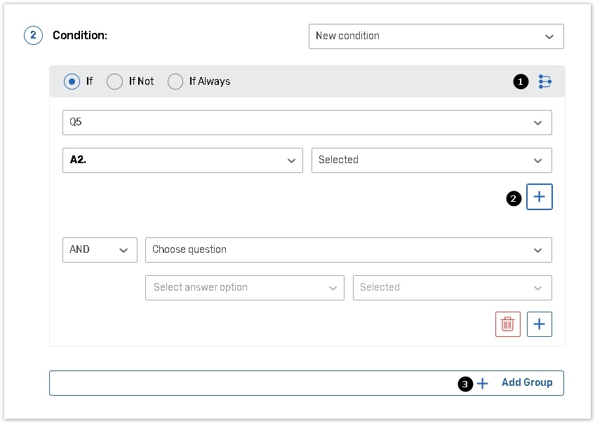
Task: Click the plus button next to the trash icon
Action: (540, 324)
